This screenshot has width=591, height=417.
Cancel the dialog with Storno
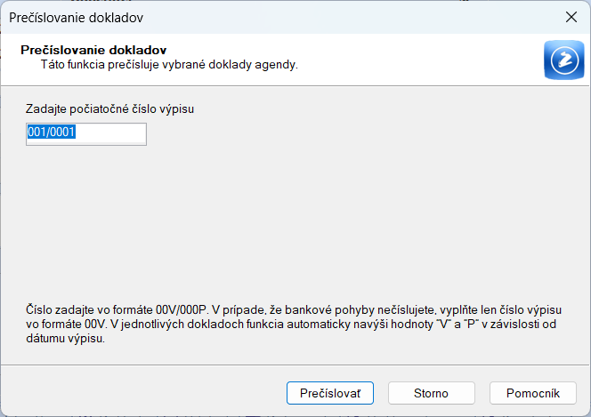[x=431, y=392]
